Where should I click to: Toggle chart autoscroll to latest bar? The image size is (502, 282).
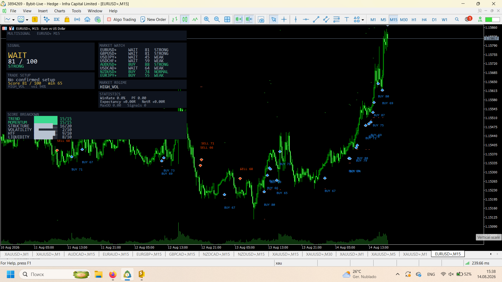[x=239, y=19]
